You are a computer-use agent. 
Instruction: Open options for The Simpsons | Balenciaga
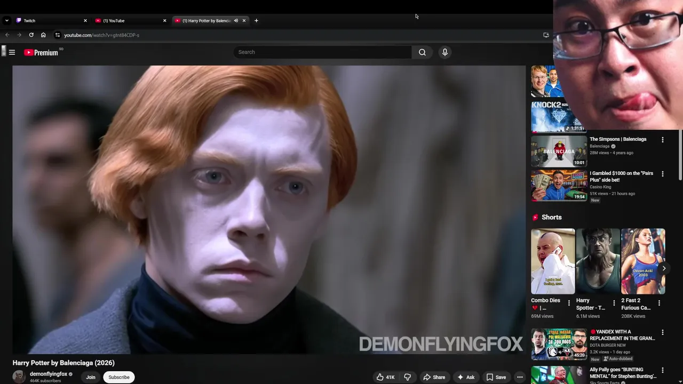pos(663,140)
